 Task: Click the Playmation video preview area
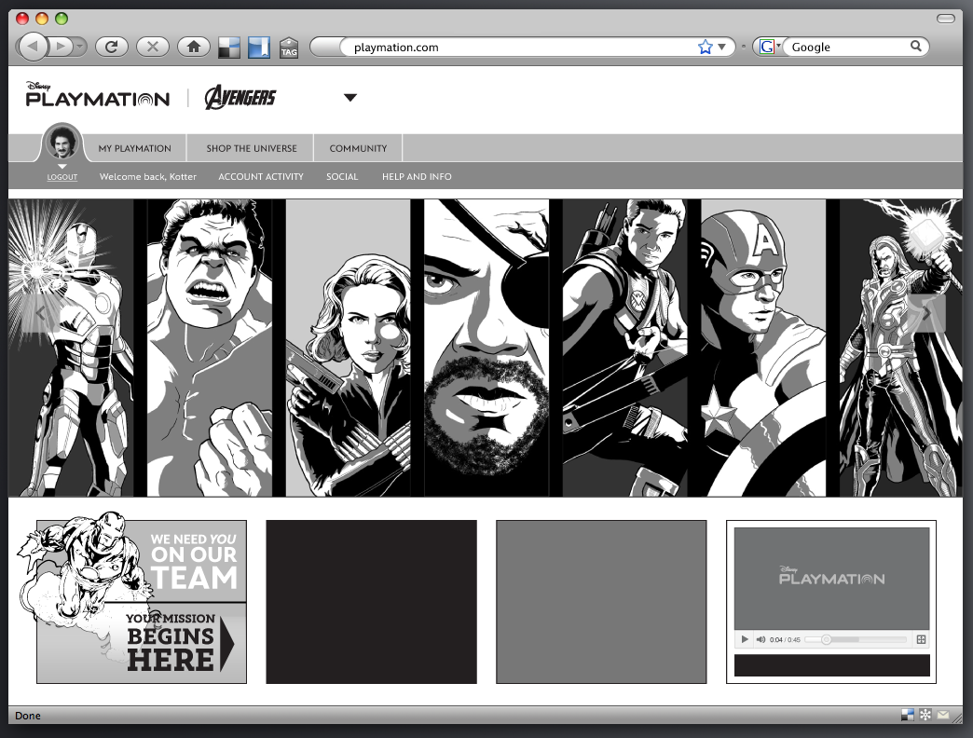pyautogui.click(x=831, y=578)
